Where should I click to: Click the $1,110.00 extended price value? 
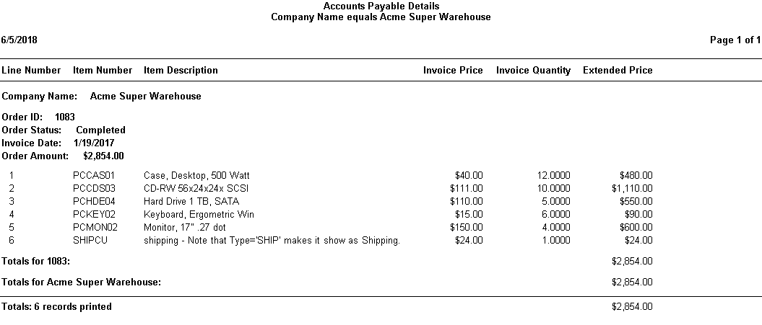pyautogui.click(x=632, y=189)
